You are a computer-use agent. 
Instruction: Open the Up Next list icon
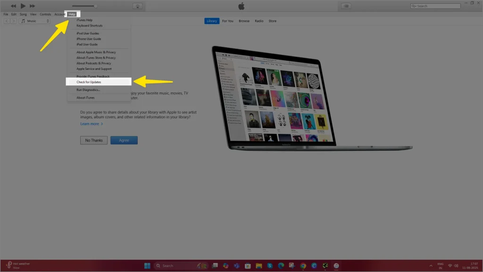coord(346,6)
